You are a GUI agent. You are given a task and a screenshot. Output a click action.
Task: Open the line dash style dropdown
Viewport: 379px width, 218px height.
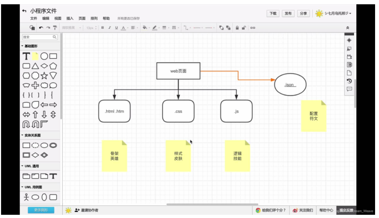click(x=175, y=28)
